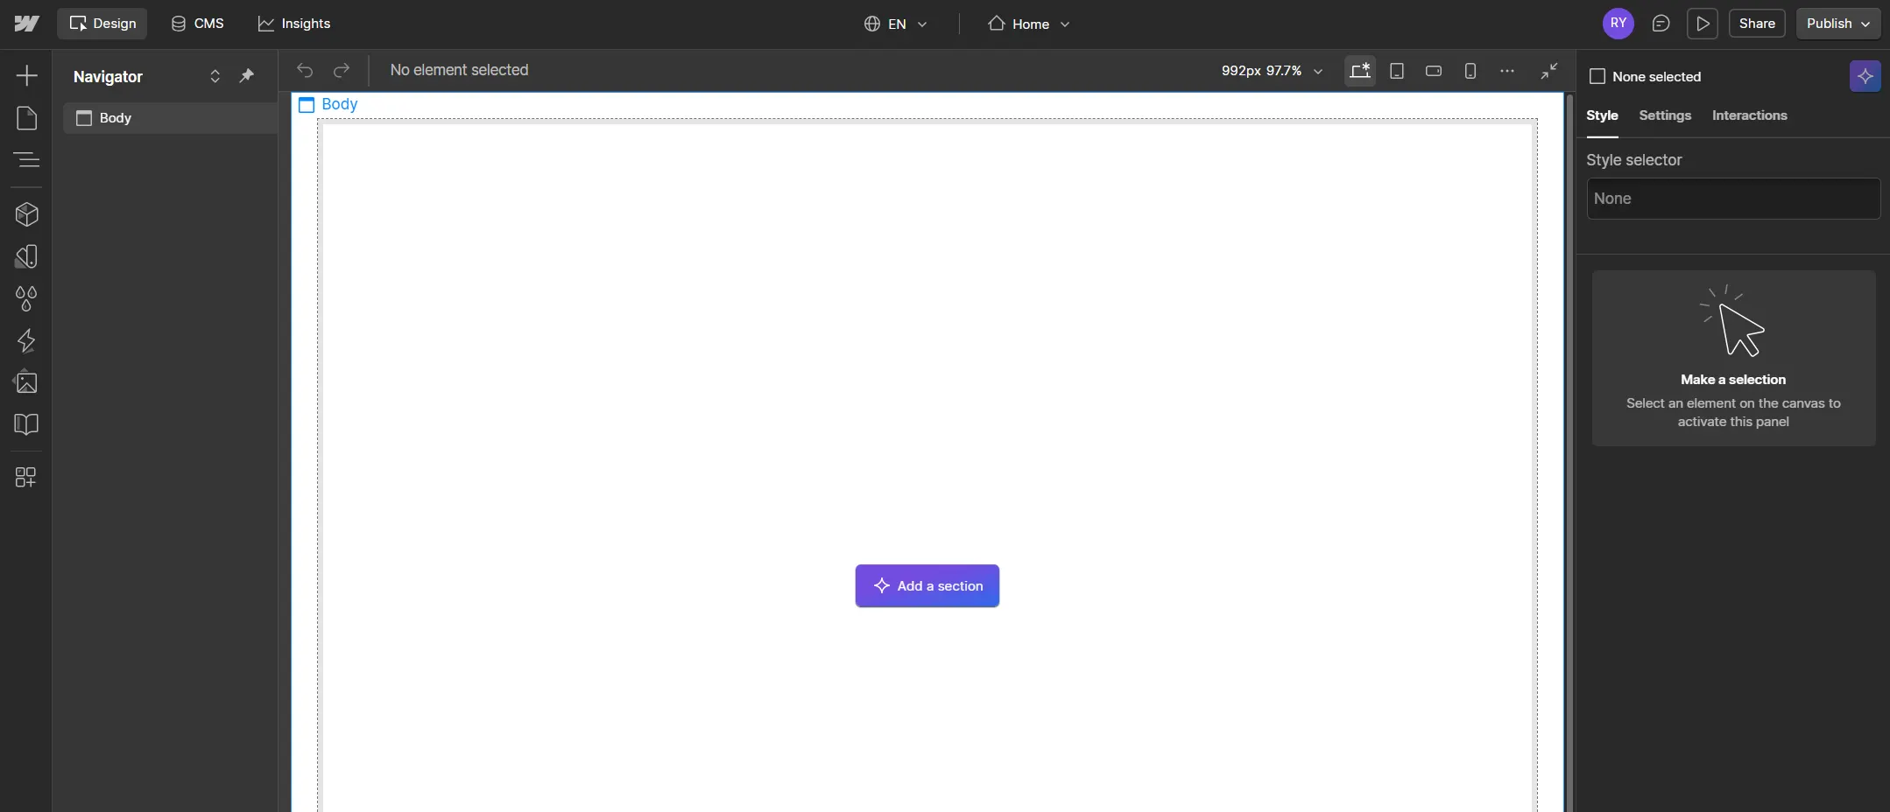Click the RY user avatar
1890x812 pixels.
pyautogui.click(x=1618, y=24)
